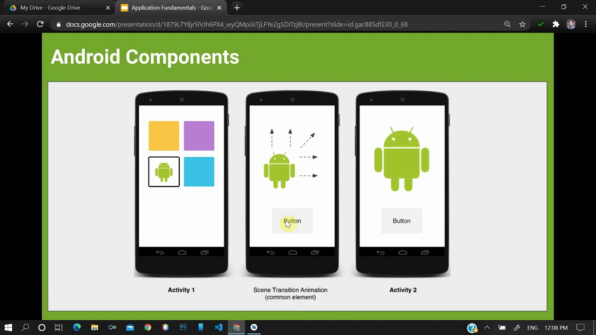
Task: Open File Explorer from the taskbar
Action: coord(95,328)
